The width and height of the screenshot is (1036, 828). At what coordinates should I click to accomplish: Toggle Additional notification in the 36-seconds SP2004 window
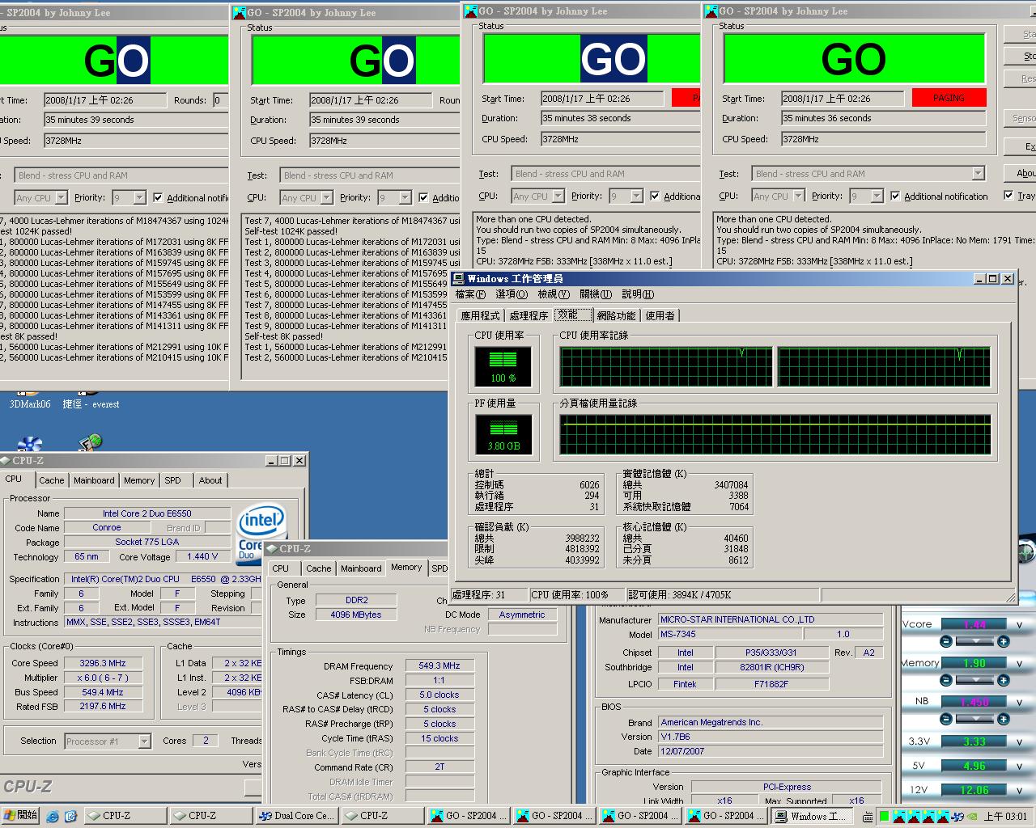(895, 196)
